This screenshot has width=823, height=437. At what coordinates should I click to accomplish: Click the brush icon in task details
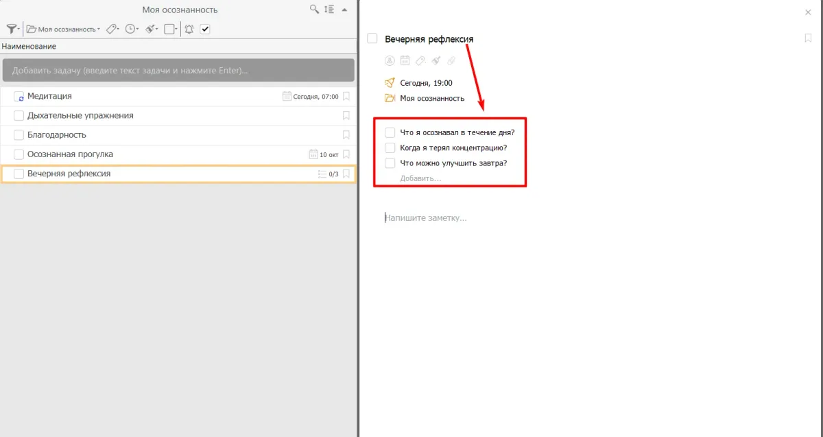(x=436, y=60)
